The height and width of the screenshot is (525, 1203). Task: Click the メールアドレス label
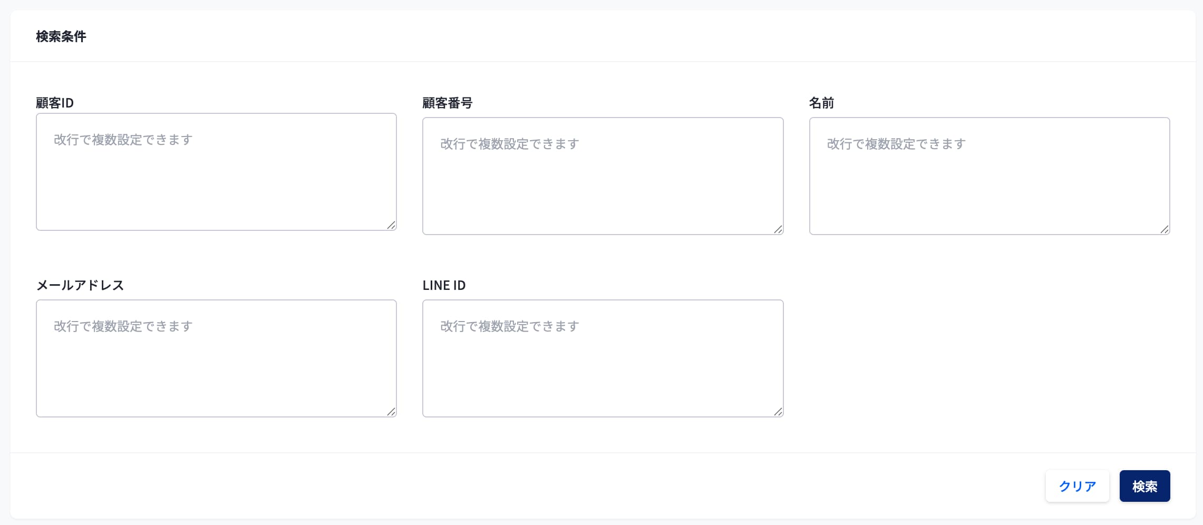click(80, 285)
